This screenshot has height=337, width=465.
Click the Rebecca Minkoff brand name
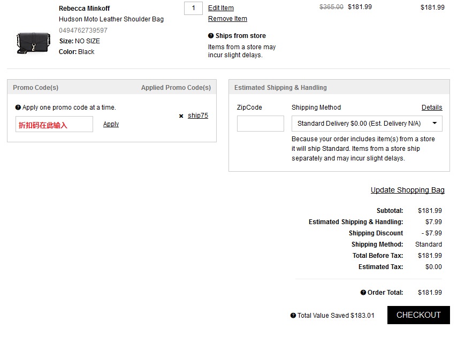[x=84, y=9]
